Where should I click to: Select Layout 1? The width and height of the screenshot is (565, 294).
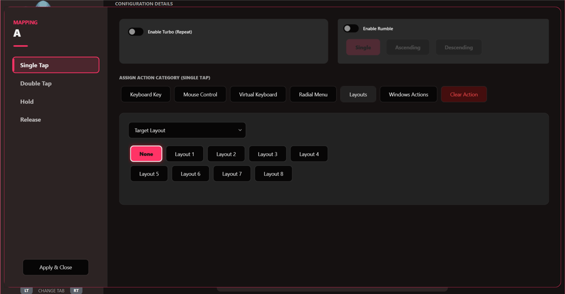(185, 154)
